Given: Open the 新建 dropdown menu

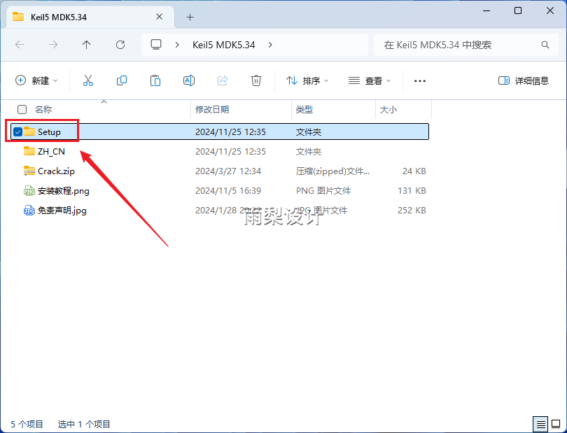Looking at the screenshot, I should (x=36, y=80).
